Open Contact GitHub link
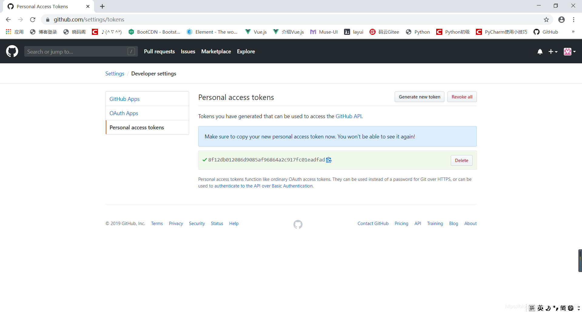 [x=373, y=224]
